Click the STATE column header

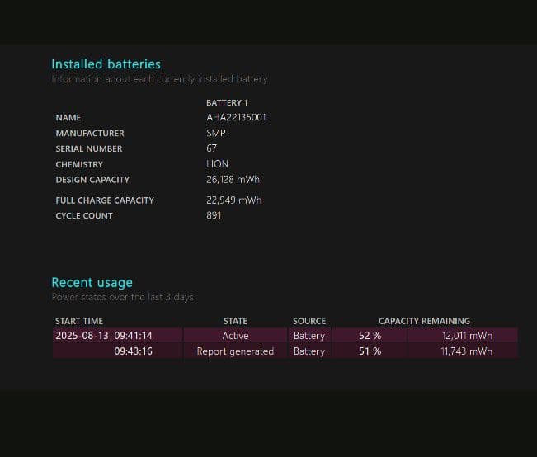tap(235, 321)
